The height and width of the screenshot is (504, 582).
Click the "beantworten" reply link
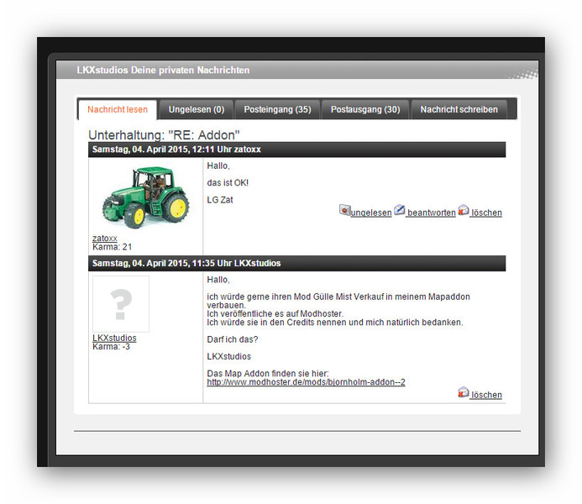point(431,213)
